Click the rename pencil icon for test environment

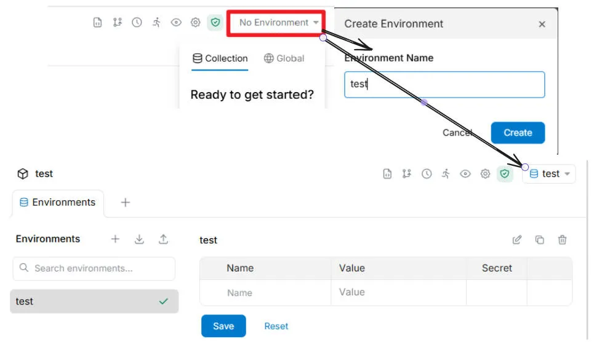(x=517, y=240)
